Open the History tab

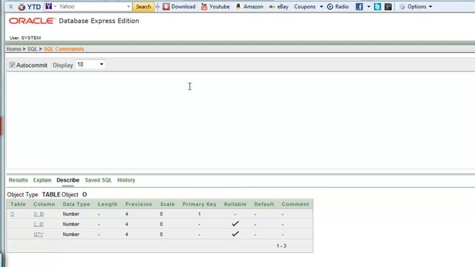[x=126, y=180]
